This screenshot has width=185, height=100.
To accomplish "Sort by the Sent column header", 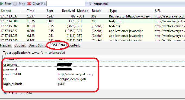I will (x=44, y=11).
